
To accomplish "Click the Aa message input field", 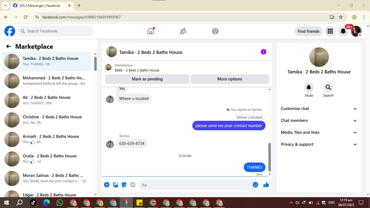I will [196, 185].
